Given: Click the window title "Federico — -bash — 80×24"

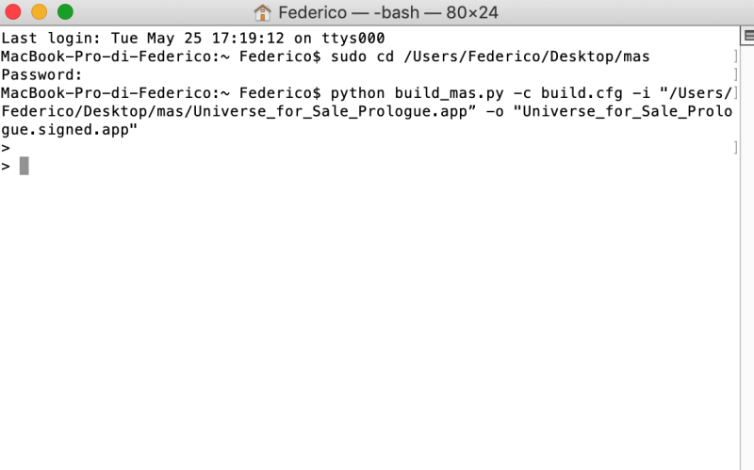Looking at the screenshot, I should tap(388, 12).
